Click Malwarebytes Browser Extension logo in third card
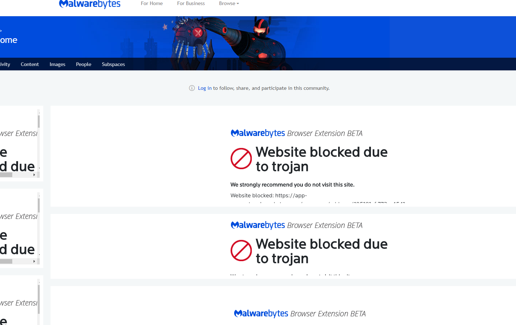Viewport: 516px width, 325px height. click(300, 313)
